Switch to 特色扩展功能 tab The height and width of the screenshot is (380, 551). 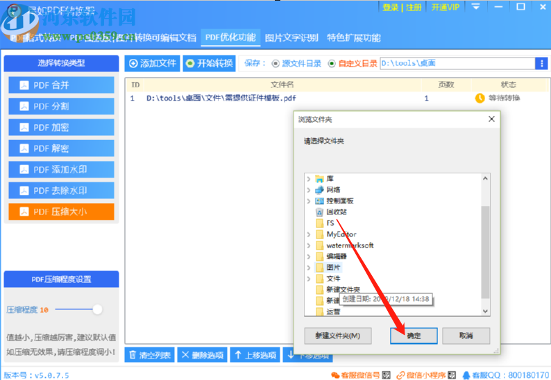353,37
